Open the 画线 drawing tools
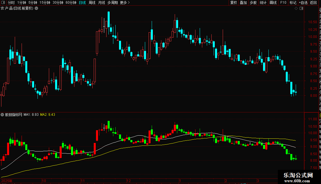 [x=273, y=3]
